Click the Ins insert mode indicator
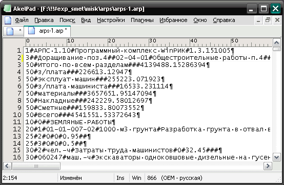 [x=120, y=178]
